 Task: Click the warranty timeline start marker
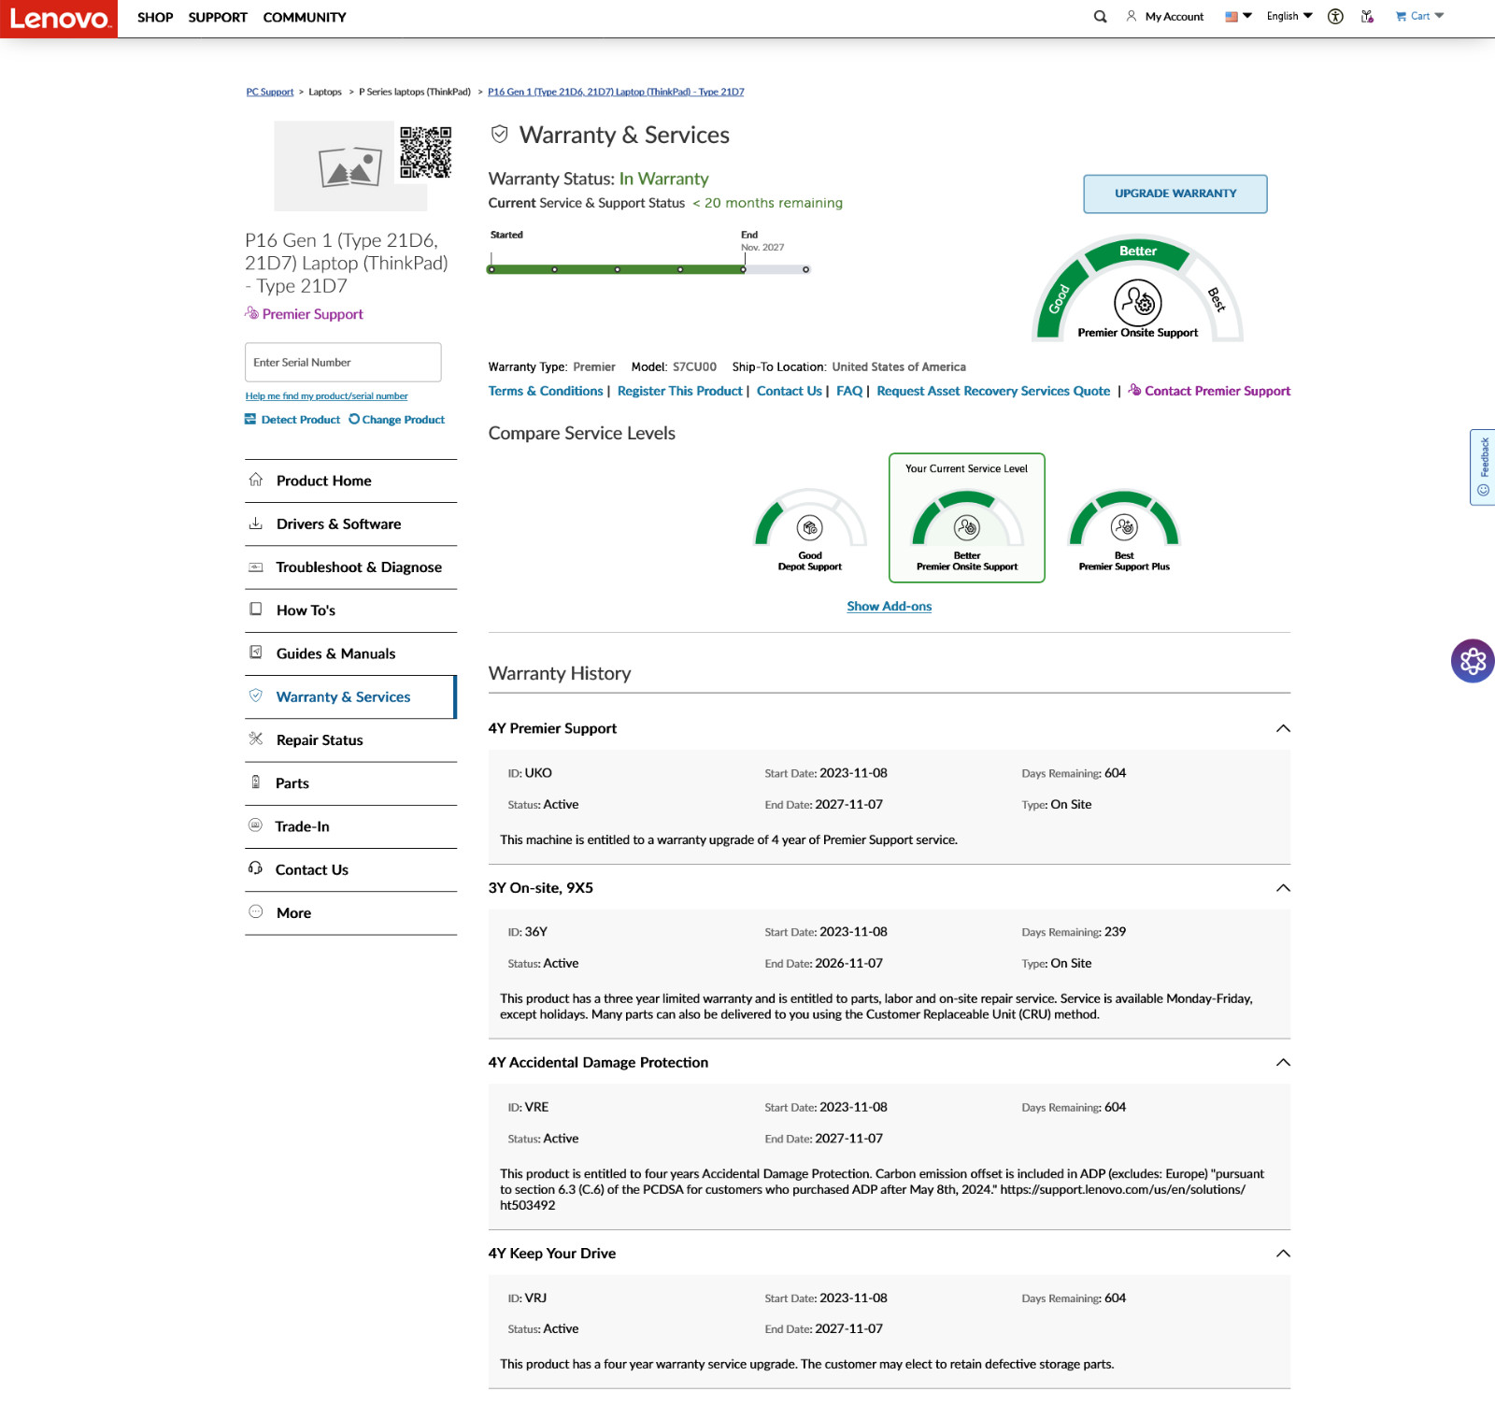[491, 269]
